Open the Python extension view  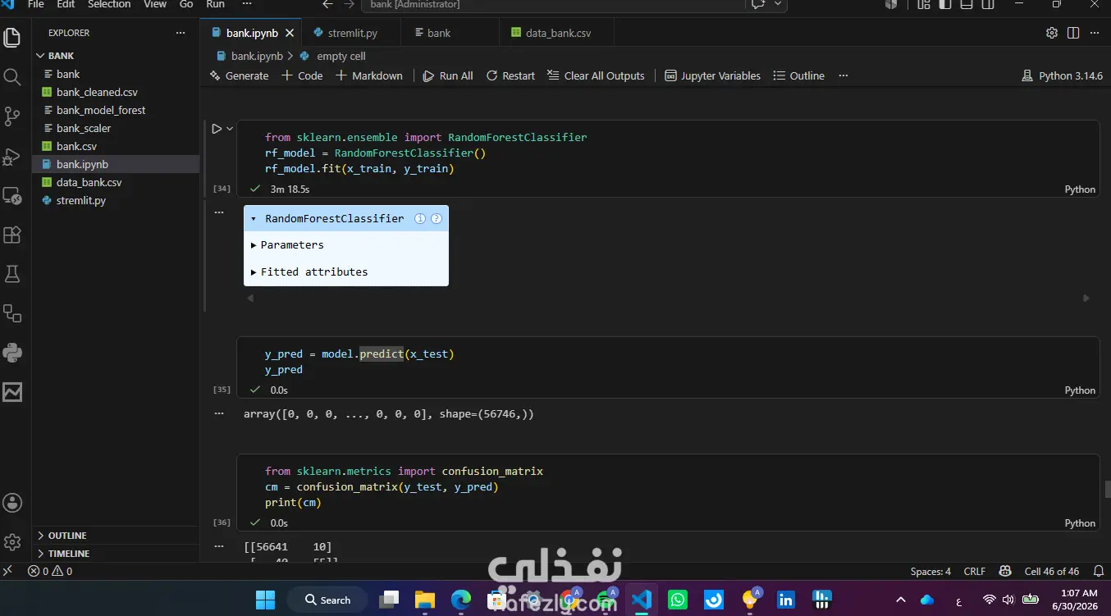point(12,353)
